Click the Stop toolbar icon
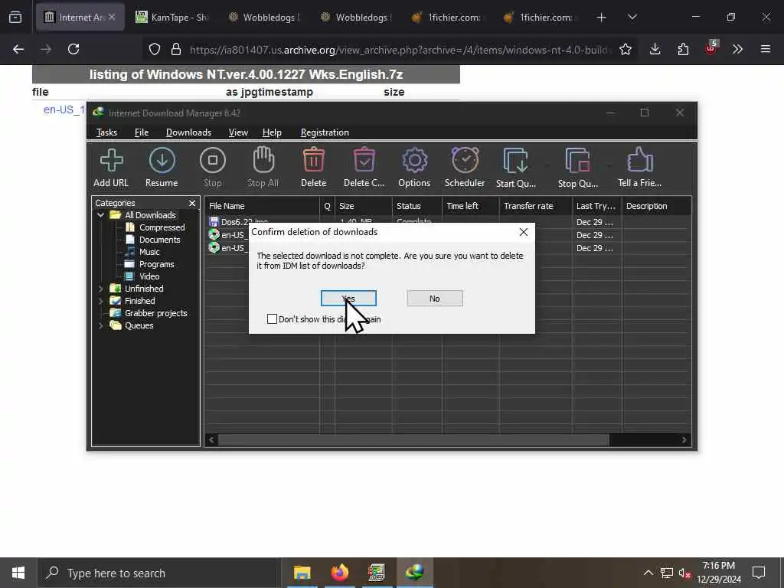 tap(213, 168)
